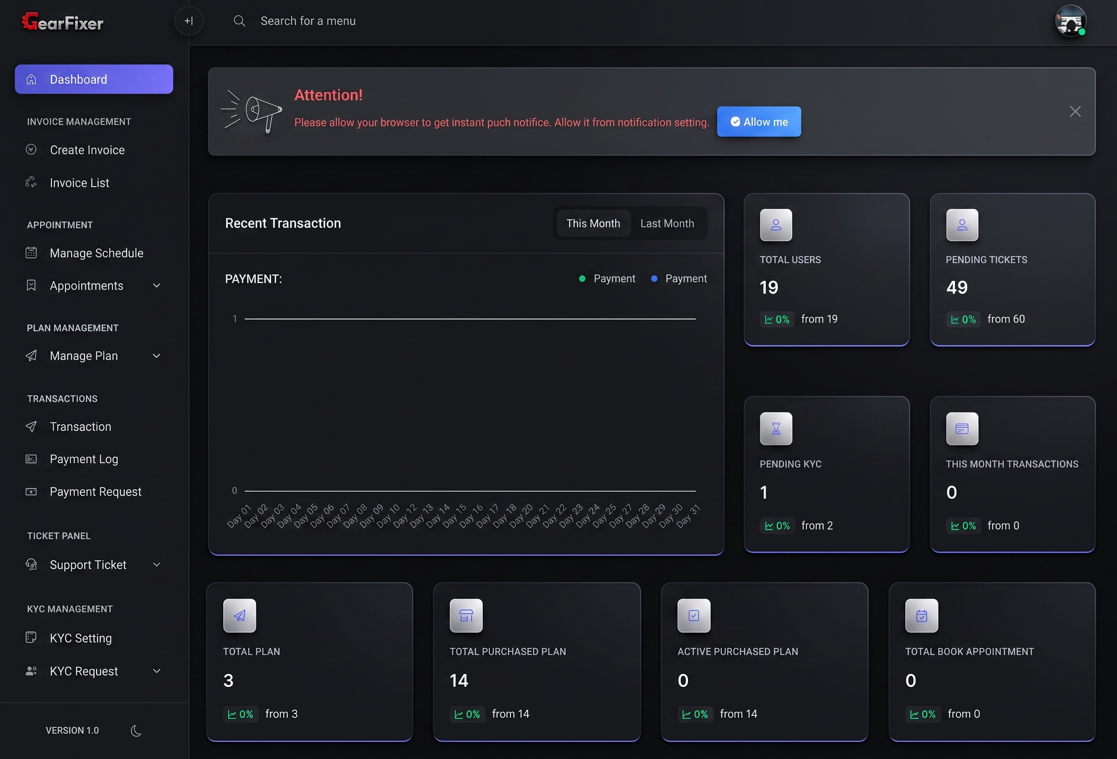Screen dimensions: 1117x759
Task: Click the Transaction paper-plane icon
Action: coord(31,426)
